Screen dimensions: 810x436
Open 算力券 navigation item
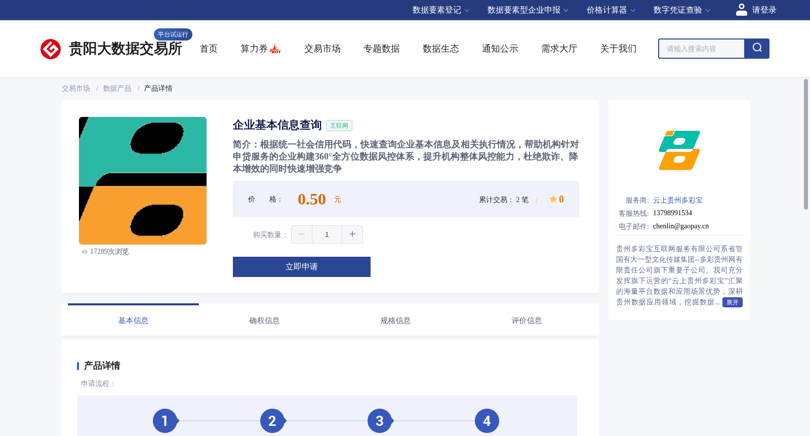pyautogui.click(x=254, y=49)
